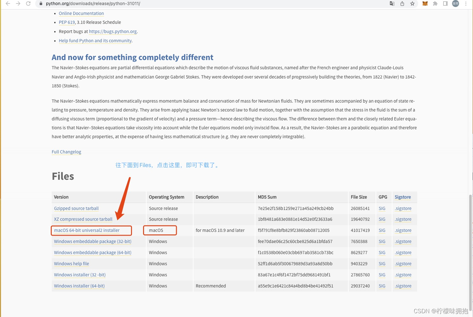Open SIG for Windows help file
This screenshot has width=473, height=317.
point(382,264)
